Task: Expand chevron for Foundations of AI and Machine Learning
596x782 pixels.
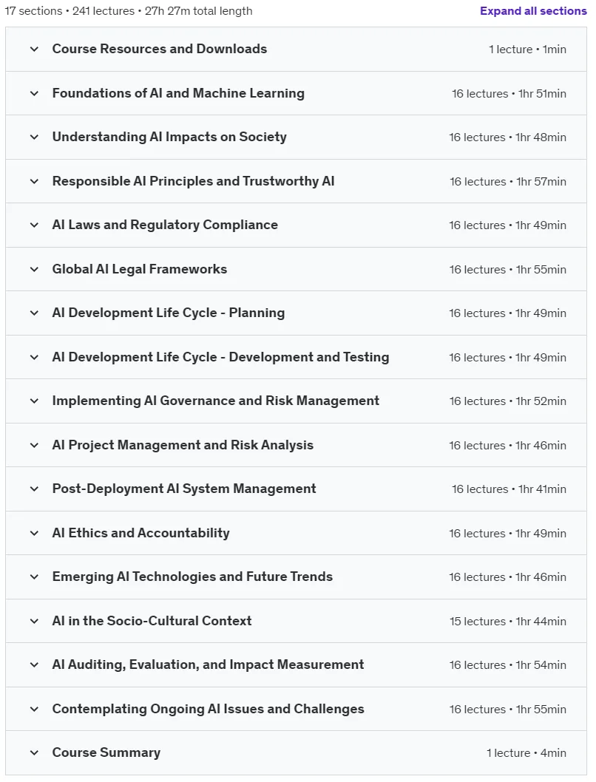Action: point(34,93)
